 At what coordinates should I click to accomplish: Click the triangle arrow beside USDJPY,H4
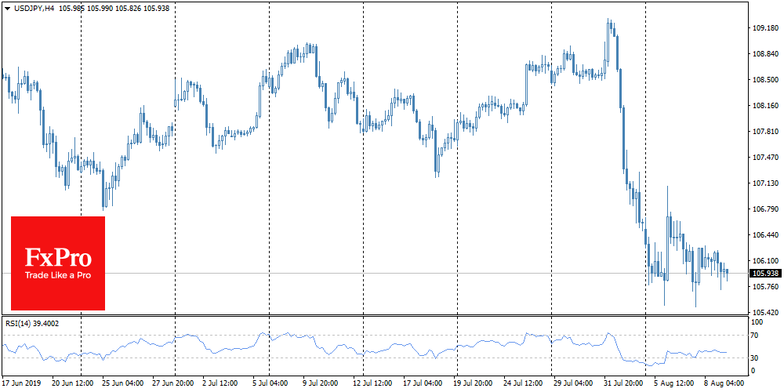7,8
